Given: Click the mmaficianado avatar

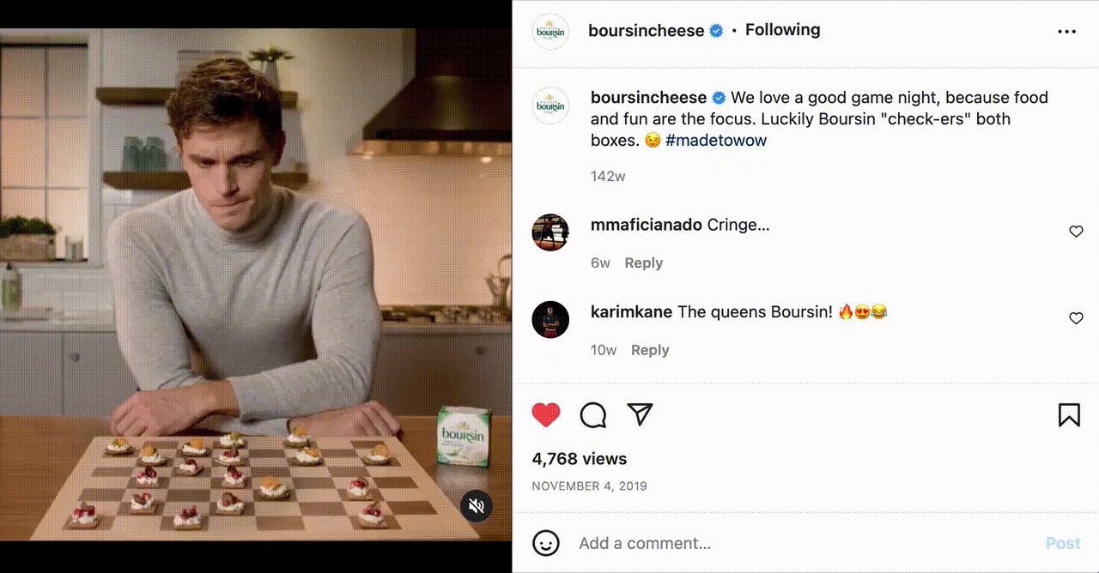Looking at the screenshot, I should 550,232.
